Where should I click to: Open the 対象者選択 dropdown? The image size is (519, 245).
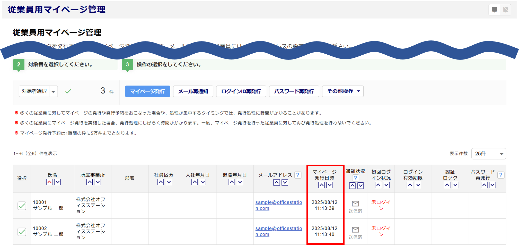[53, 91]
